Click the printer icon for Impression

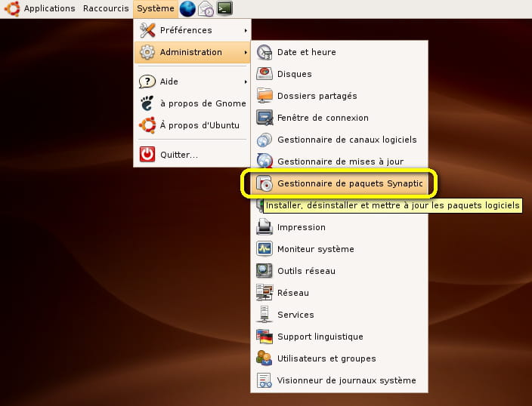tap(264, 227)
